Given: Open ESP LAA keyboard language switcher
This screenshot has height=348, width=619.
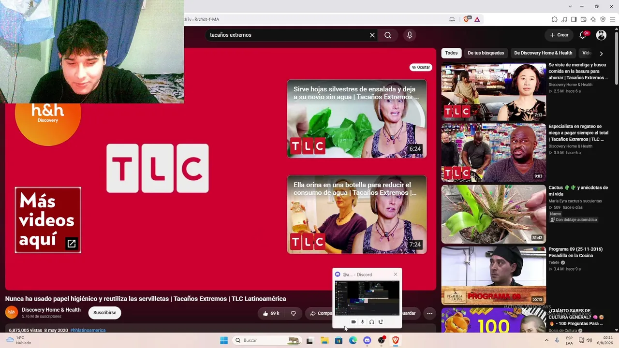Looking at the screenshot, I should [569, 340].
